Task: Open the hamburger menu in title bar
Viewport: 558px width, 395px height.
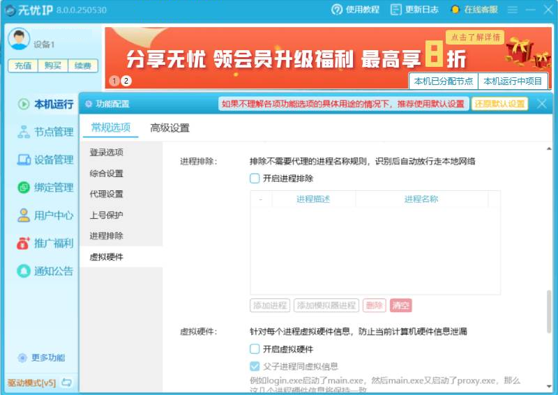Action: click(x=513, y=9)
